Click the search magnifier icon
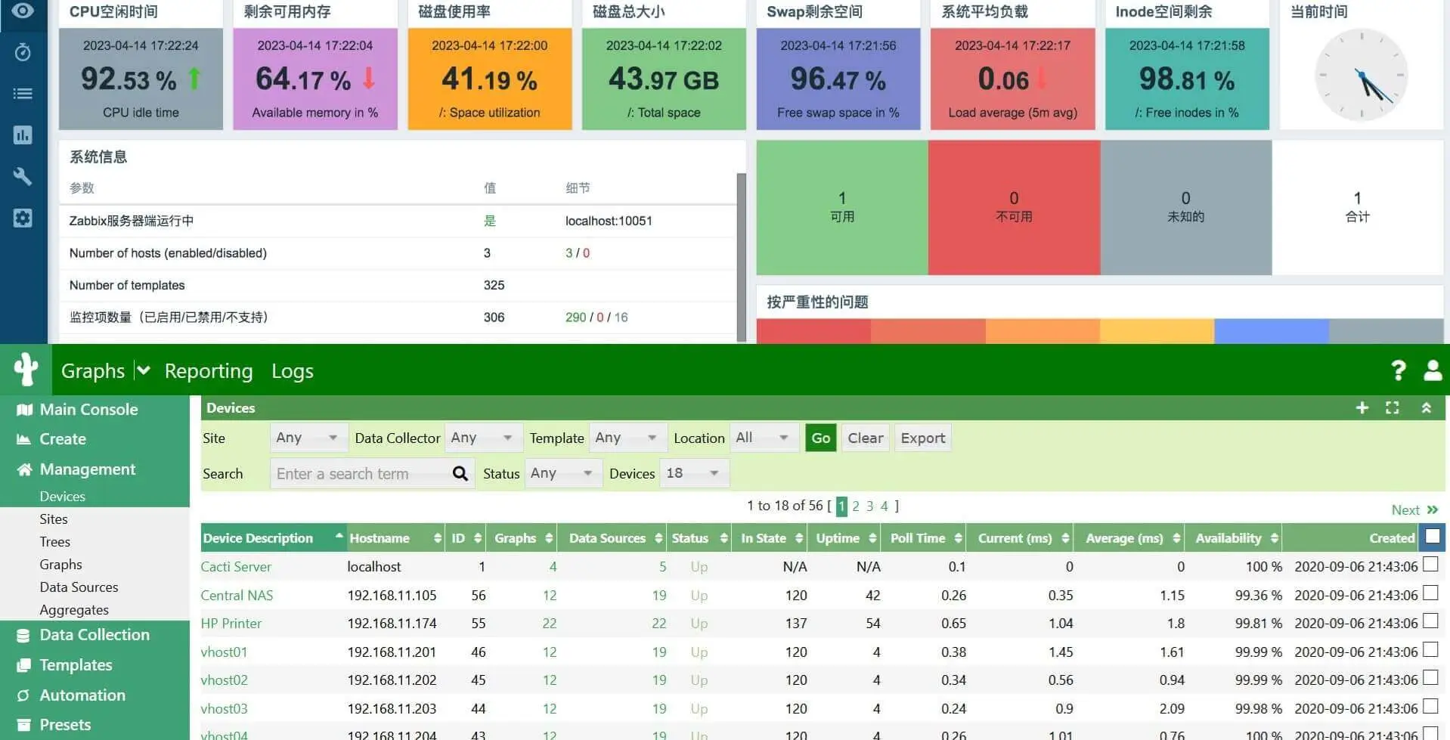 [460, 474]
